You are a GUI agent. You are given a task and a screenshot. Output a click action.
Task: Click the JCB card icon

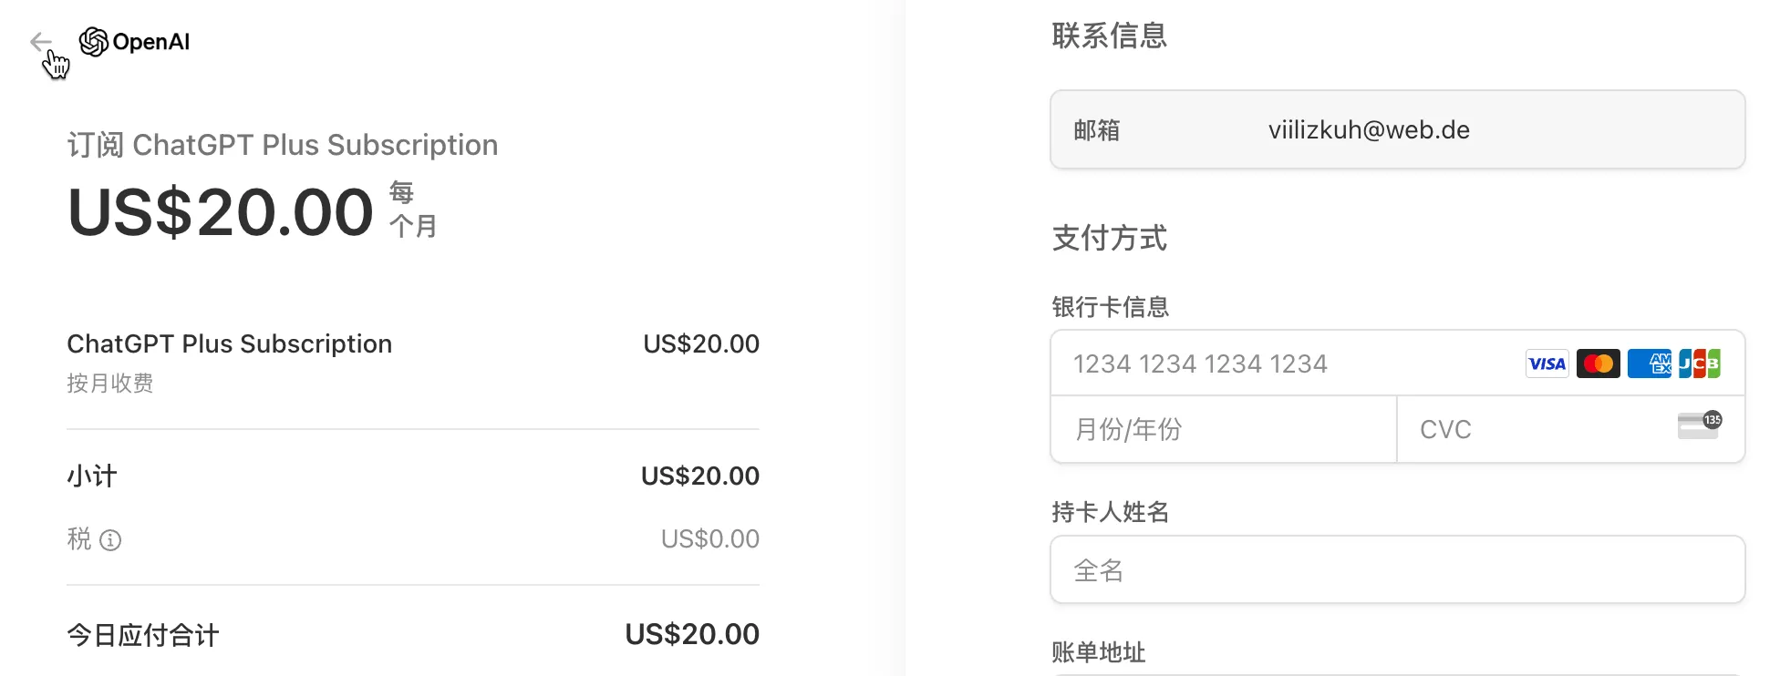[1700, 364]
